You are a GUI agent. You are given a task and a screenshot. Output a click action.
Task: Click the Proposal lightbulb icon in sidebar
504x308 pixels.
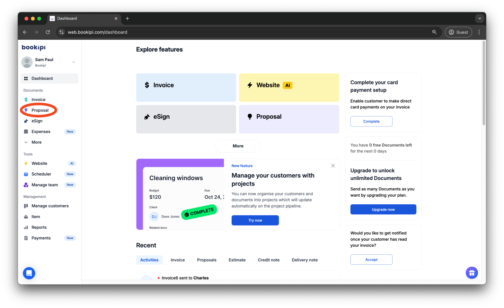pos(26,110)
